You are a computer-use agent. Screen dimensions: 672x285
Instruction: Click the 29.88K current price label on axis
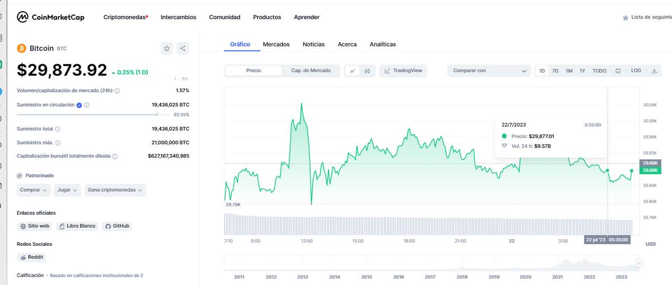650,170
